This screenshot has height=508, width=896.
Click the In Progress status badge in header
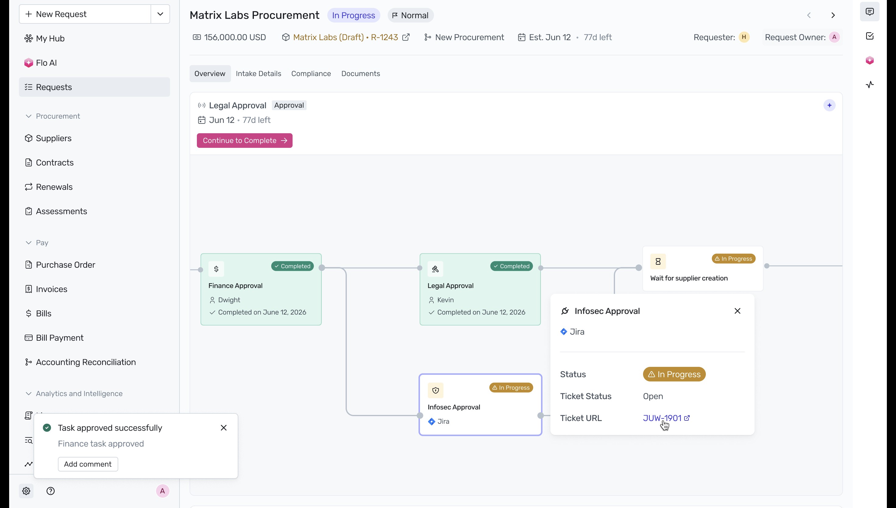(x=354, y=15)
